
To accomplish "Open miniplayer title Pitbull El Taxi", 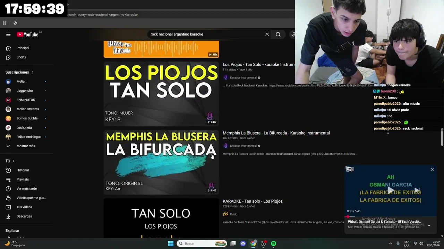I will click(384, 222).
